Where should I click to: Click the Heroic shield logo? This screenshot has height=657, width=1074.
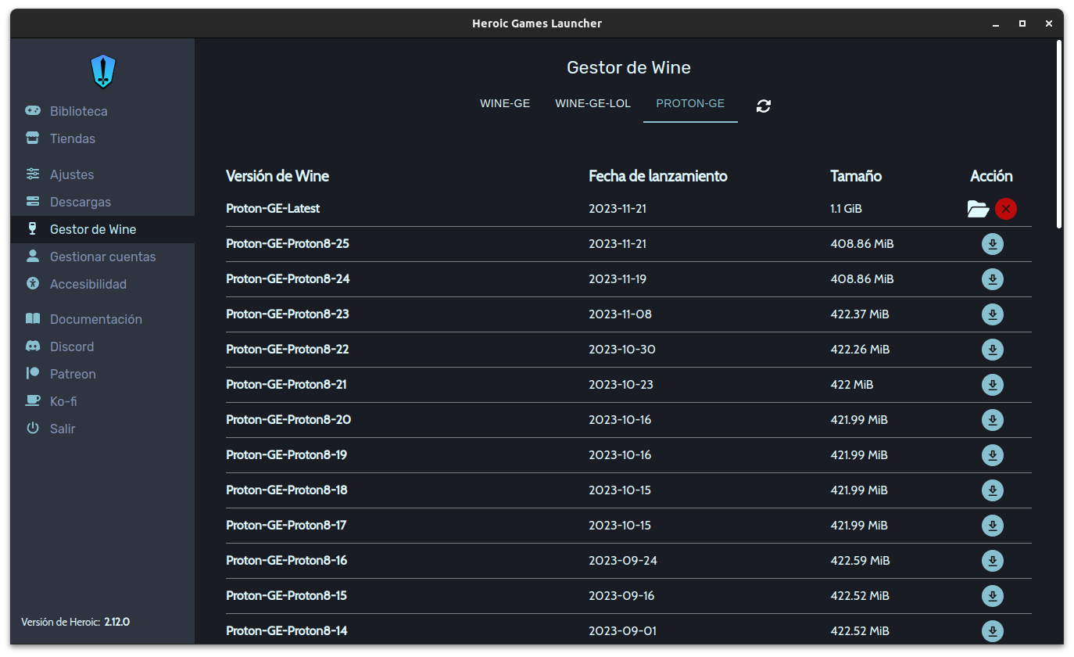click(103, 71)
